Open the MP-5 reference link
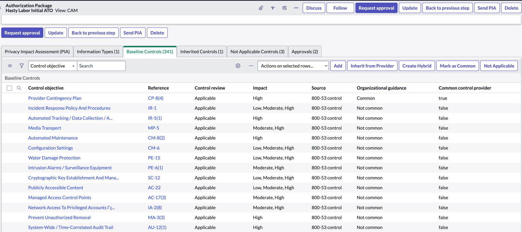 click(x=154, y=128)
